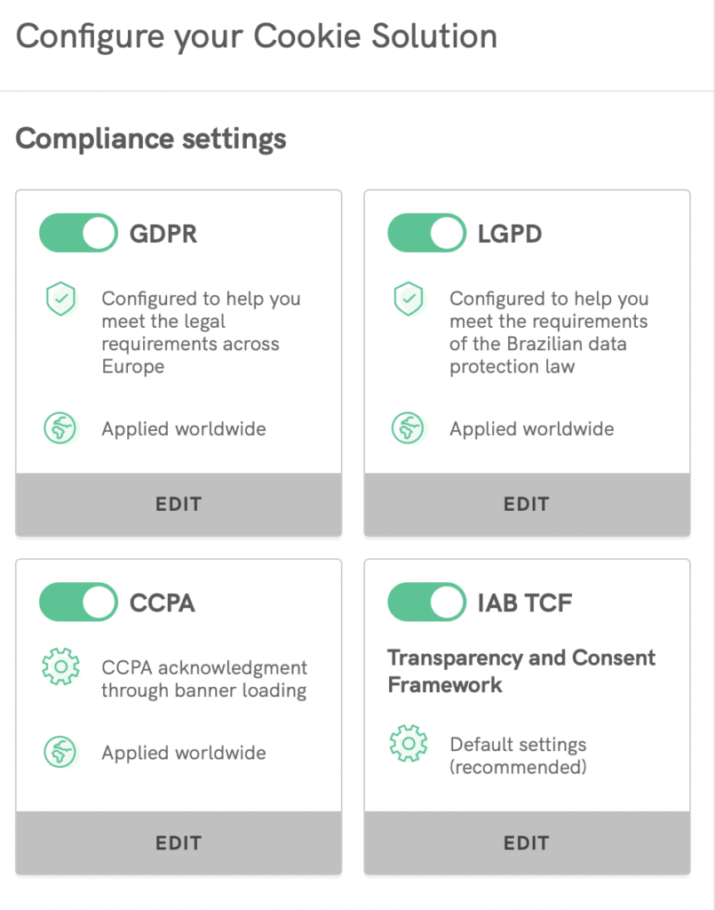The height and width of the screenshot is (910, 715).
Task: Turn off the LGPD toggle
Action: 426,234
